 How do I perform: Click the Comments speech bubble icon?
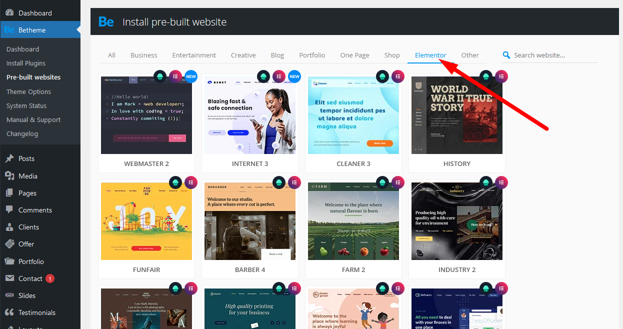[x=9, y=210]
